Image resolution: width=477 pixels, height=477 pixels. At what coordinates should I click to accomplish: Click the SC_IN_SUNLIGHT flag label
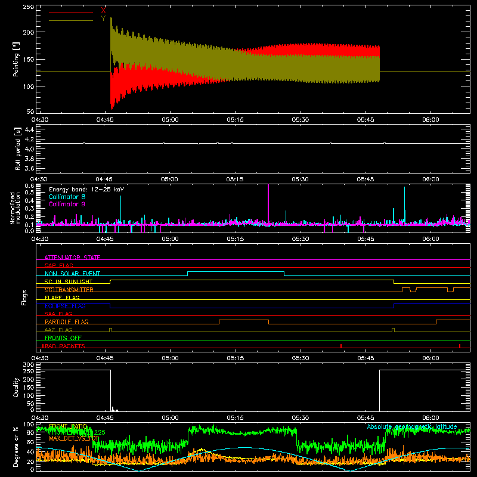pyautogui.click(x=69, y=281)
